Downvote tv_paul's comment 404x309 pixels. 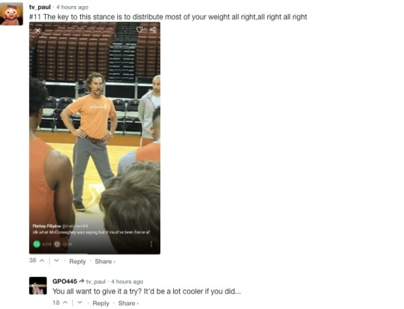click(x=57, y=261)
